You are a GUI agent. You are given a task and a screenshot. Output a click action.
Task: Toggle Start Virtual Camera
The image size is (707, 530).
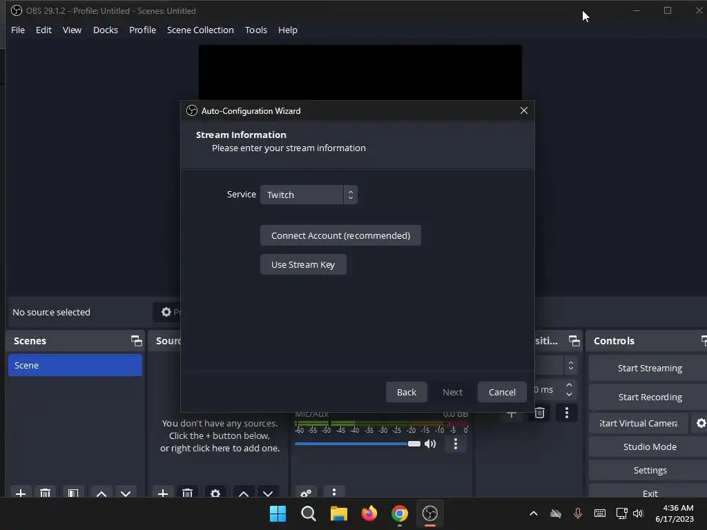[639, 423]
